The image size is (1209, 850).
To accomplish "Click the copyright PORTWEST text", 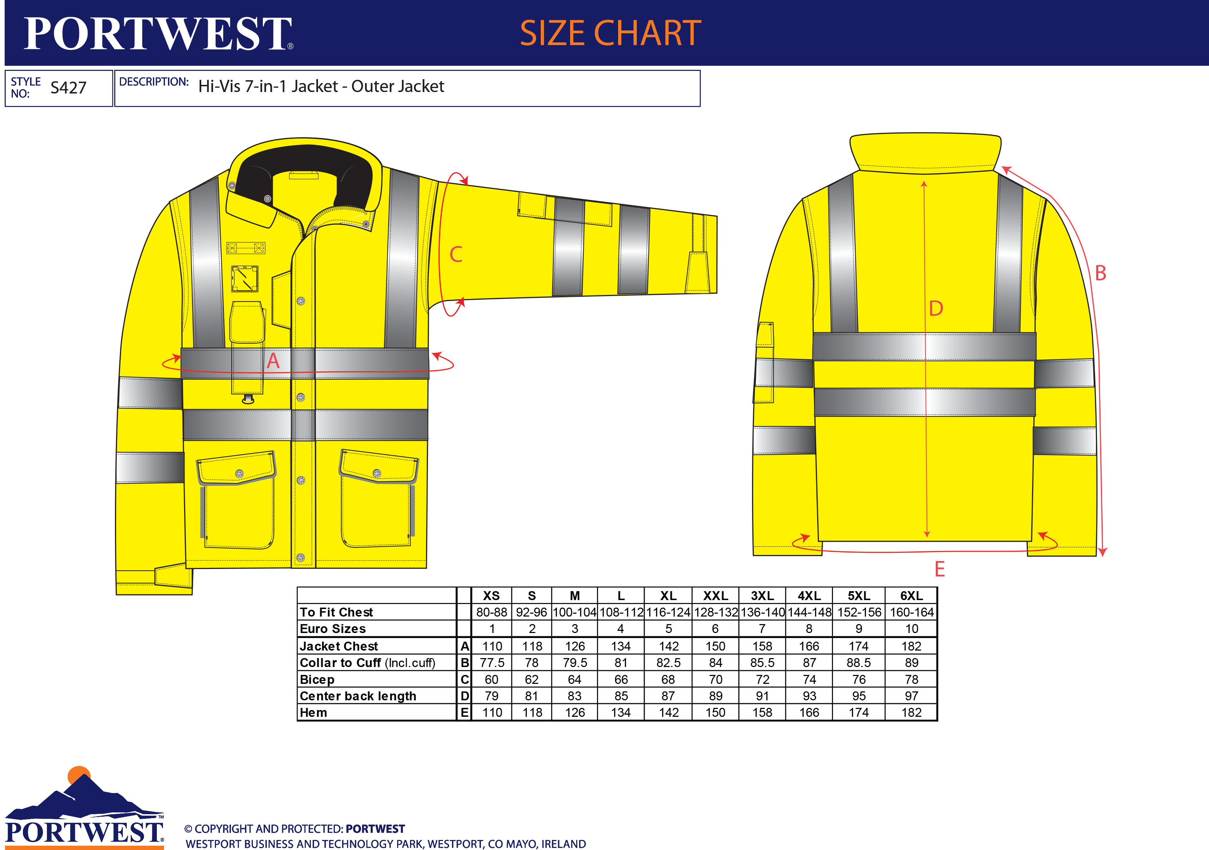I will click(x=375, y=829).
